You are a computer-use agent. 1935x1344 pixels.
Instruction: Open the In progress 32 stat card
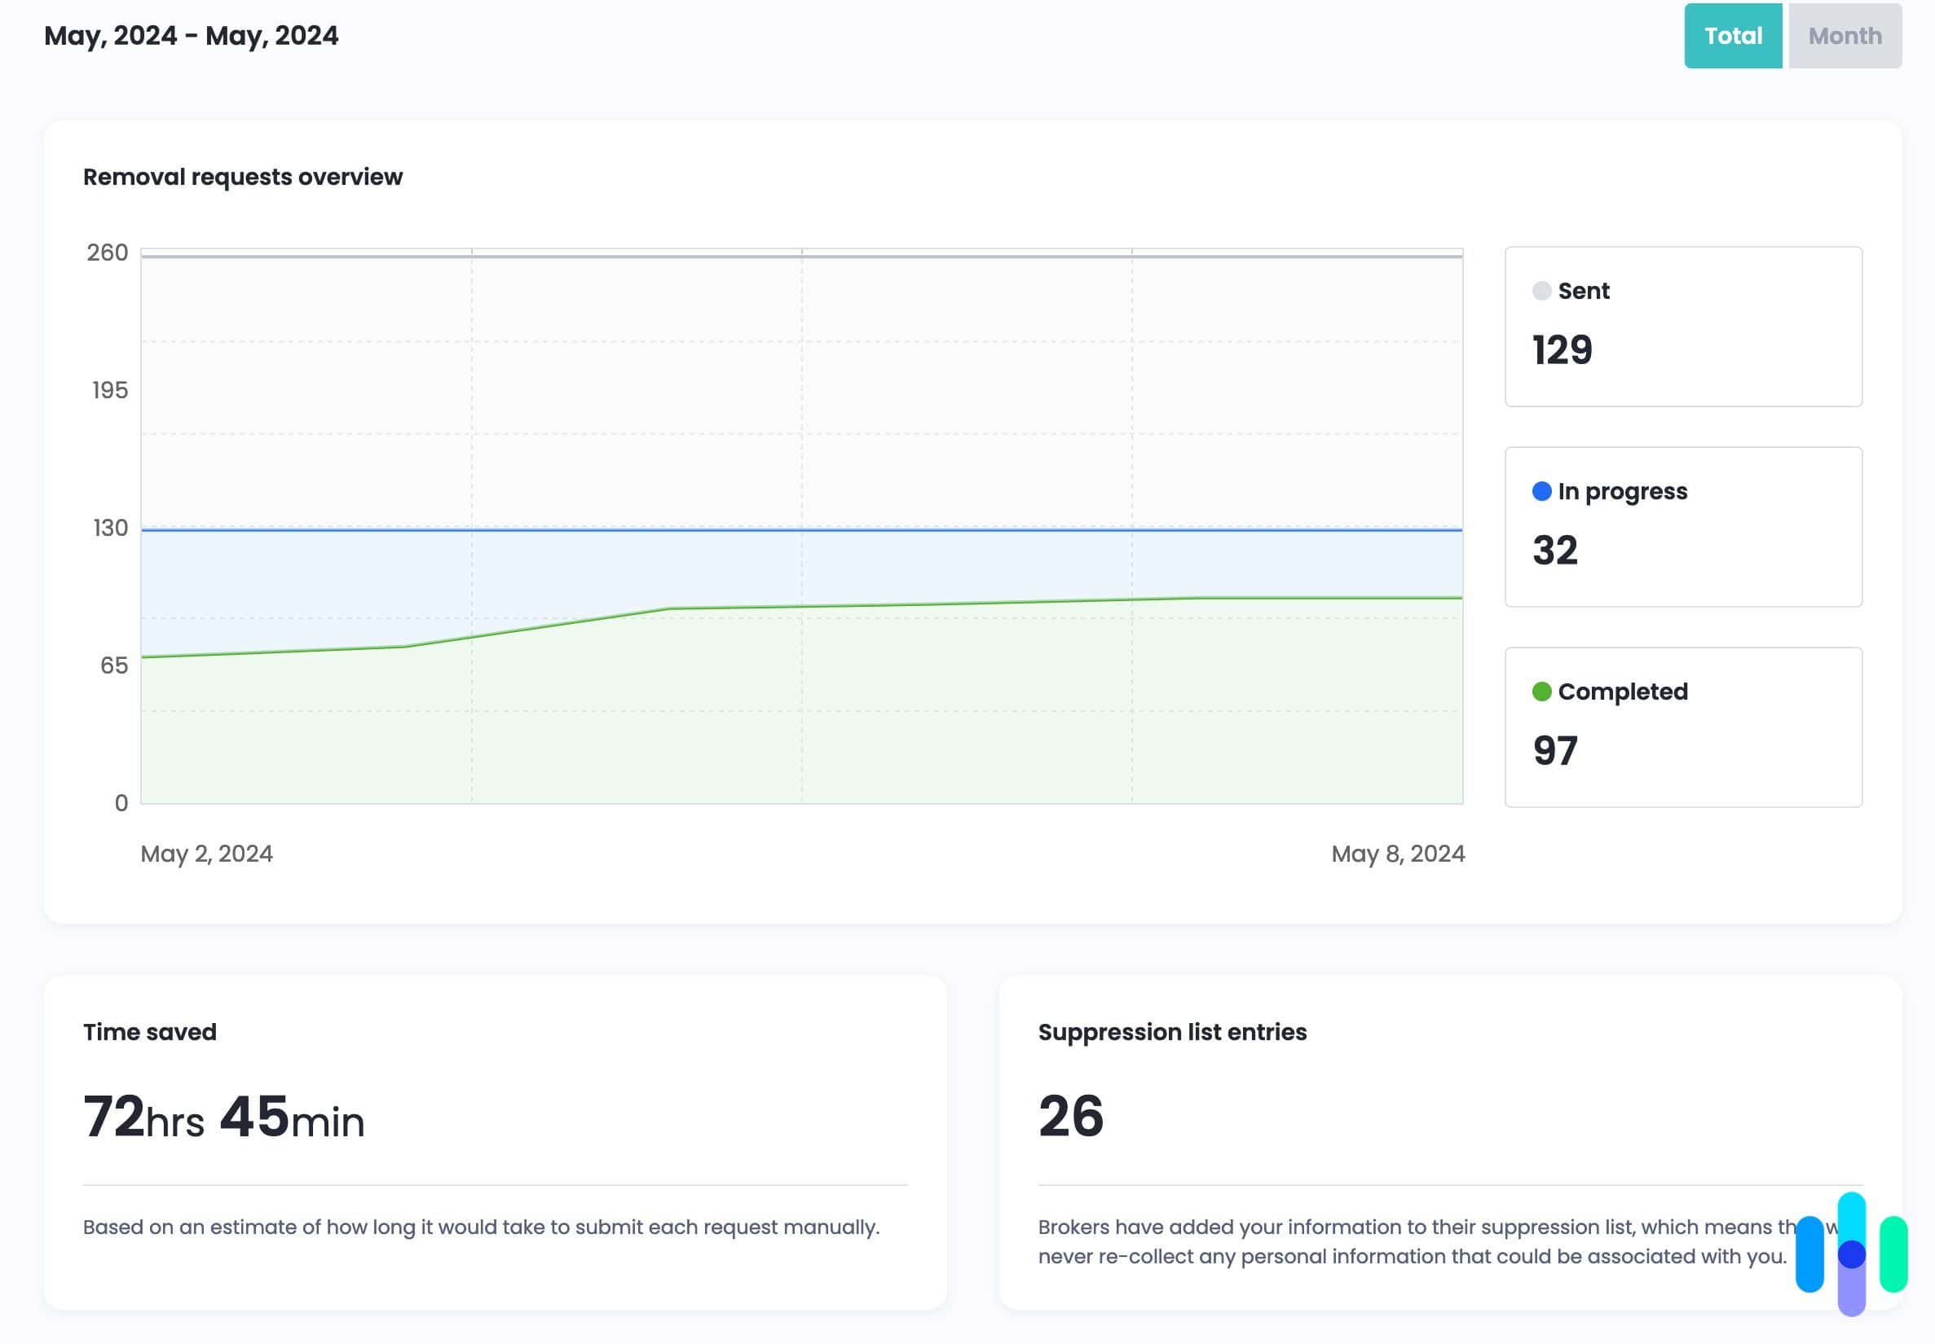pyautogui.click(x=1682, y=527)
